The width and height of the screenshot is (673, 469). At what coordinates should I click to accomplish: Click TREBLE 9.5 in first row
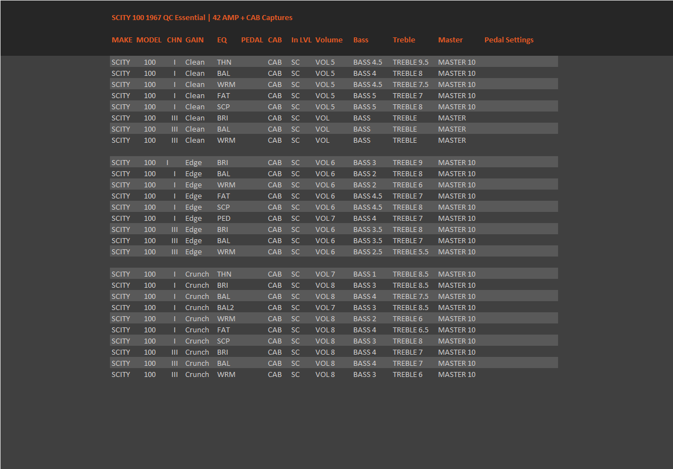tap(411, 62)
